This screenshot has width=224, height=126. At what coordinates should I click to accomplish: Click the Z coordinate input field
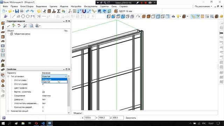tap(118, 118)
